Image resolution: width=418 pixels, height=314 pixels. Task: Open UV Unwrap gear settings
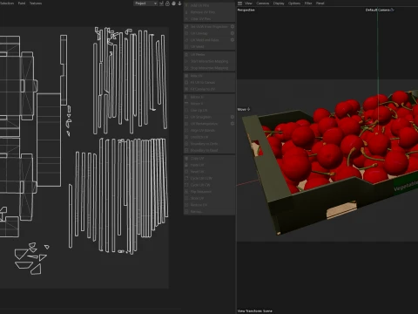click(233, 33)
